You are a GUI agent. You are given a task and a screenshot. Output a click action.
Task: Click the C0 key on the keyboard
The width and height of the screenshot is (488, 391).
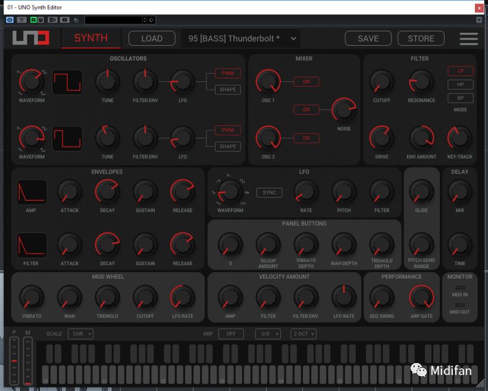(x=45, y=375)
